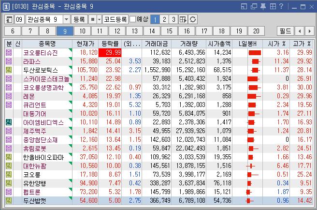Click the title bar screen layout icon
The height and width of the screenshot is (210, 317).
coord(244,6)
